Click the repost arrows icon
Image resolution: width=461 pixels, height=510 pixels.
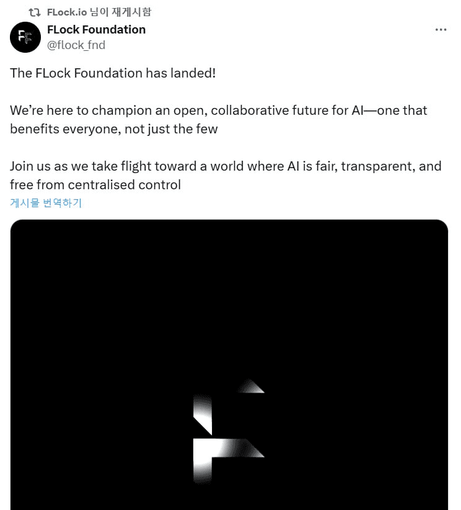click(x=35, y=12)
